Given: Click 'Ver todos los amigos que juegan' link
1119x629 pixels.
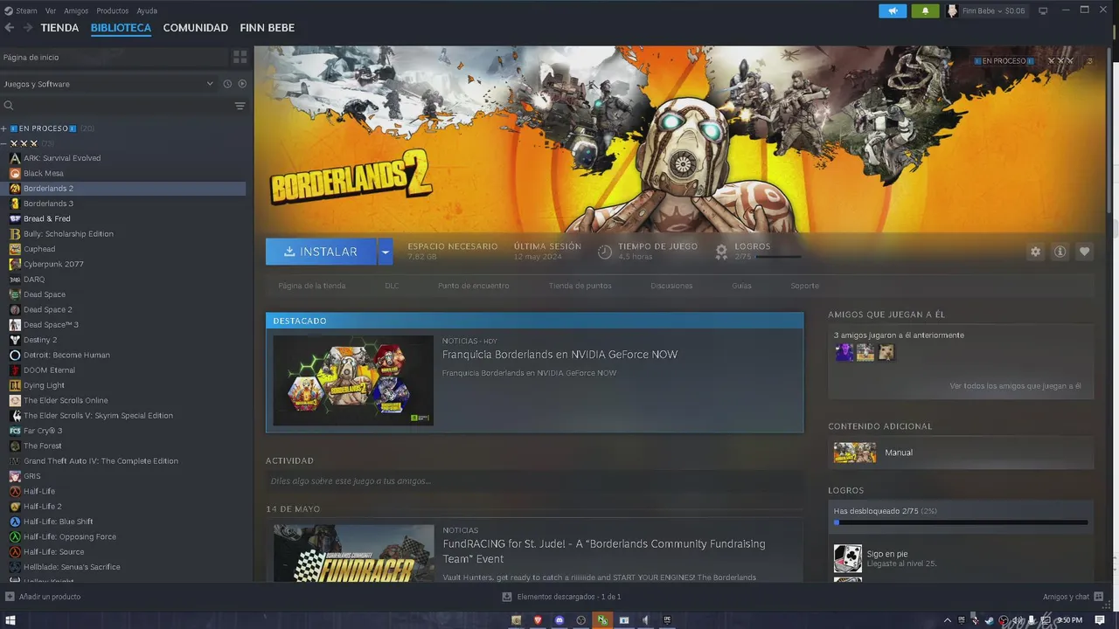Looking at the screenshot, I should (1016, 386).
